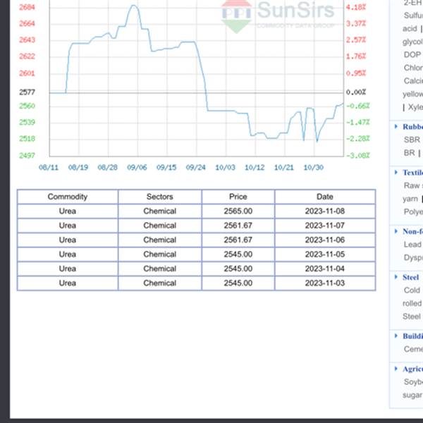
Task: Click the 2577 baseline label on the chart
Action: 27,92
